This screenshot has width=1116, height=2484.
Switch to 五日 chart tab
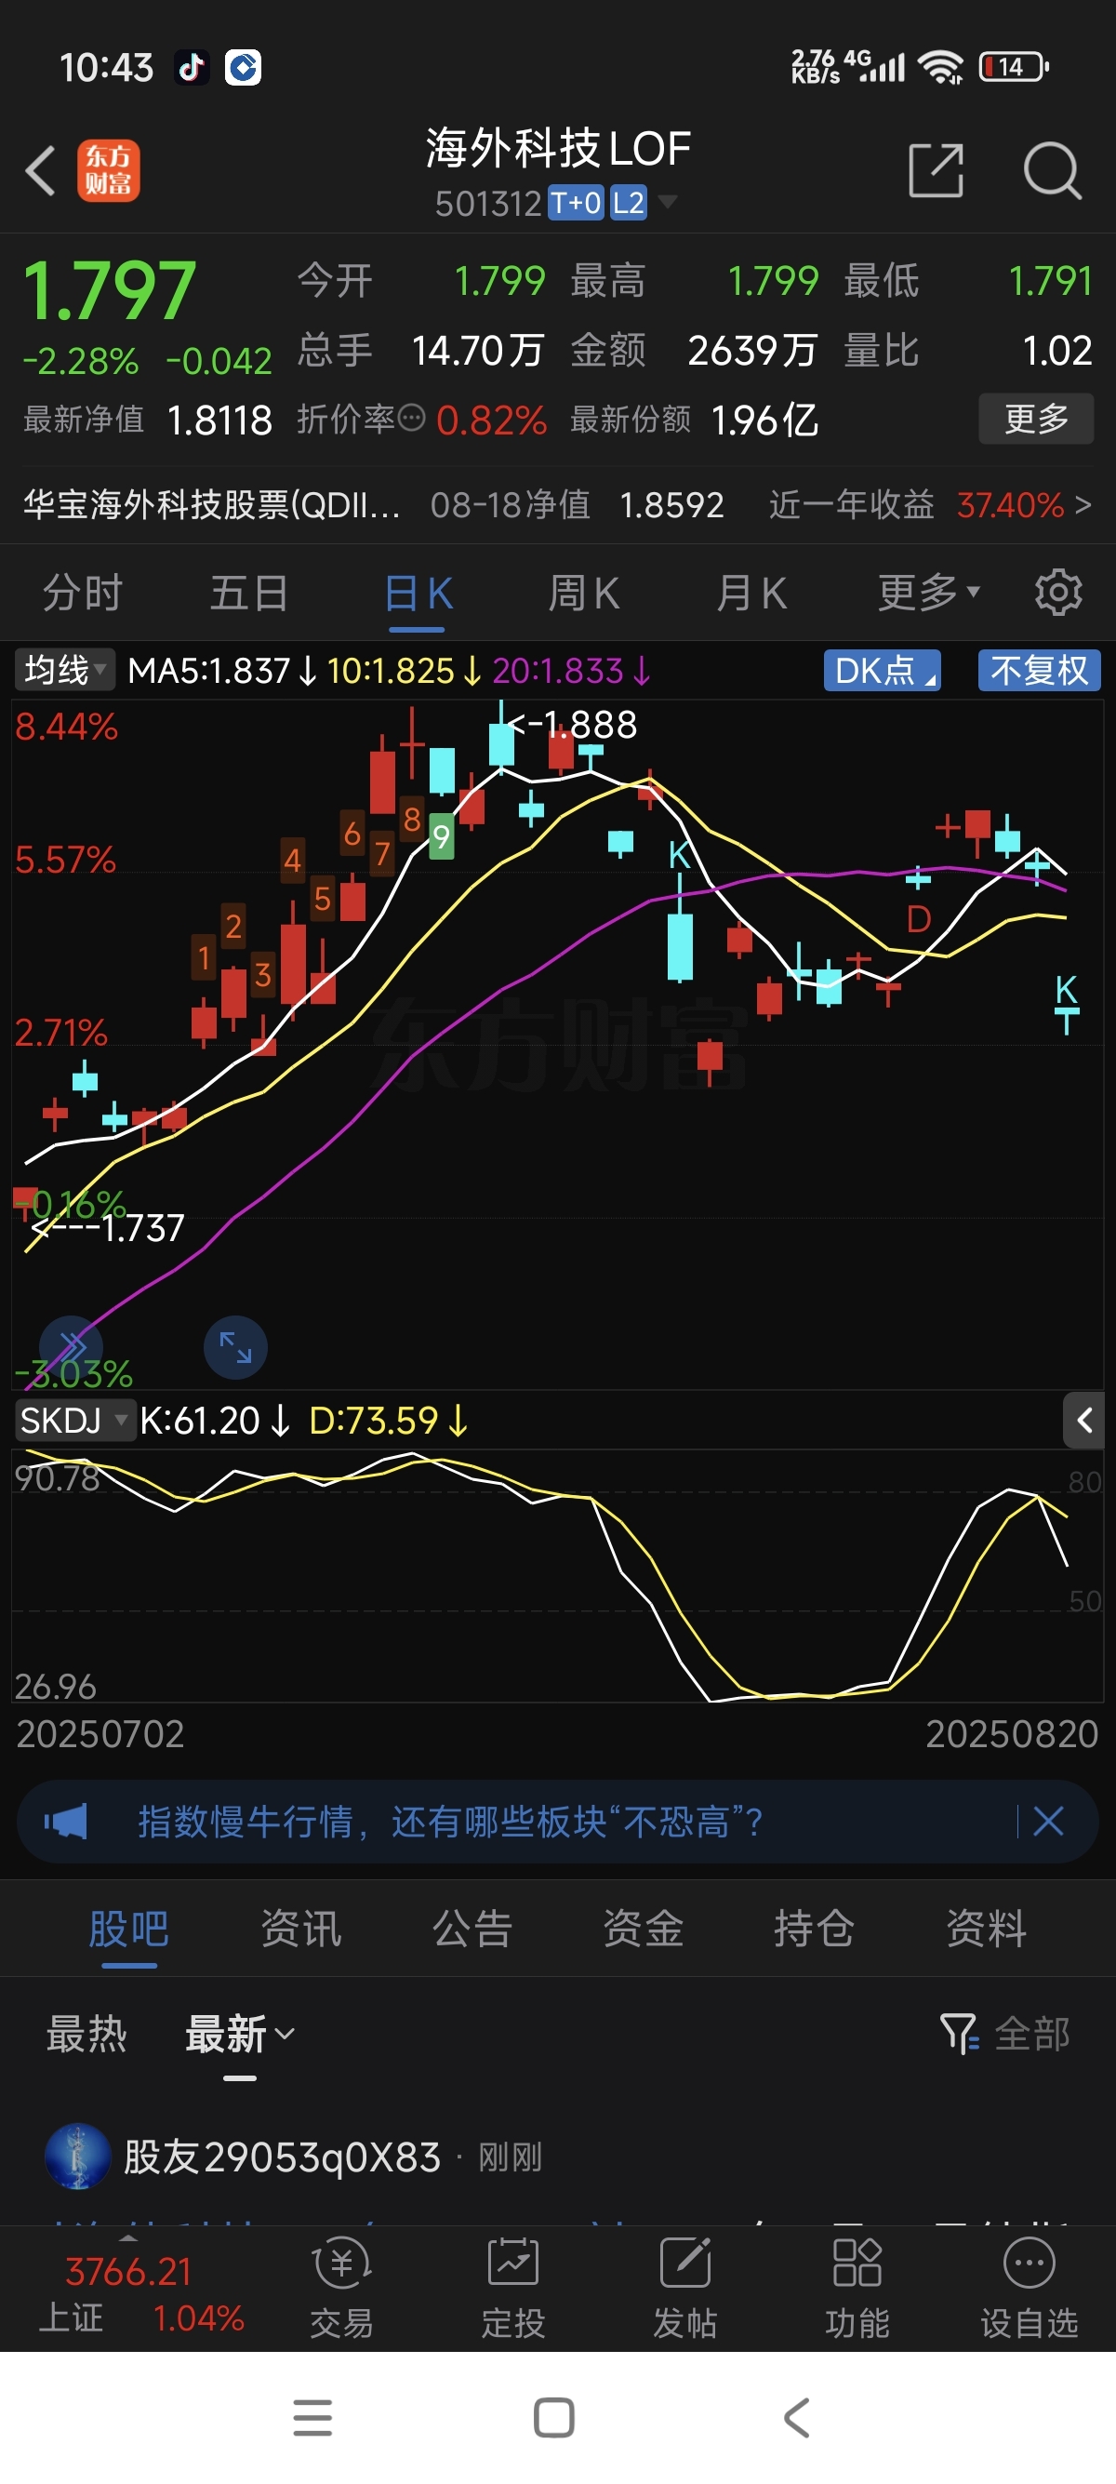click(249, 592)
